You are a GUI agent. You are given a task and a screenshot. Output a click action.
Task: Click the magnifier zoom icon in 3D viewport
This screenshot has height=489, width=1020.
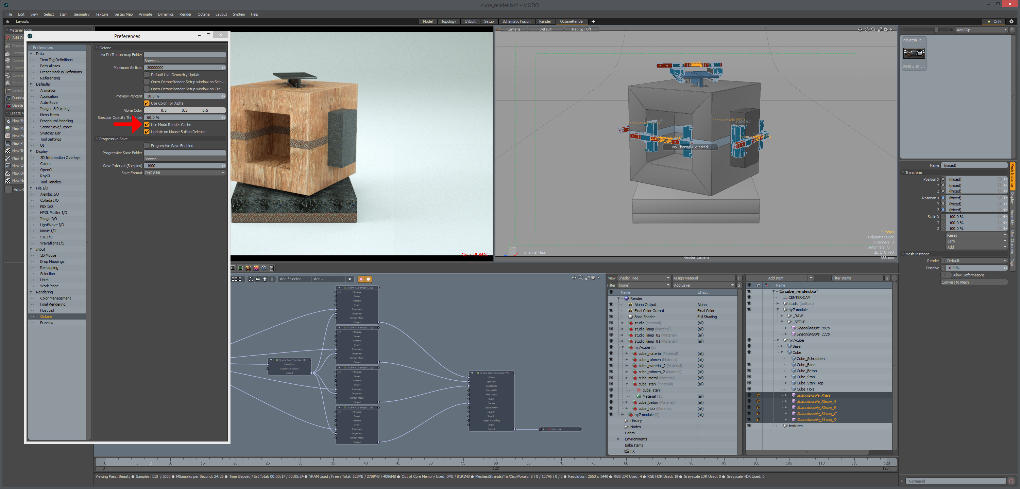coord(873,29)
